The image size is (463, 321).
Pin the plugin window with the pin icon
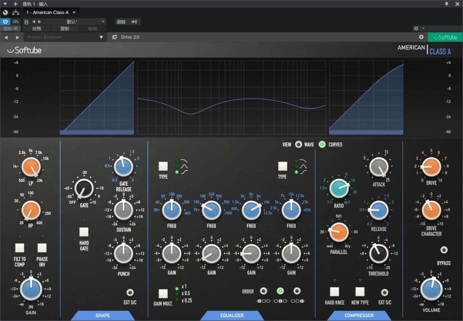pos(446,4)
